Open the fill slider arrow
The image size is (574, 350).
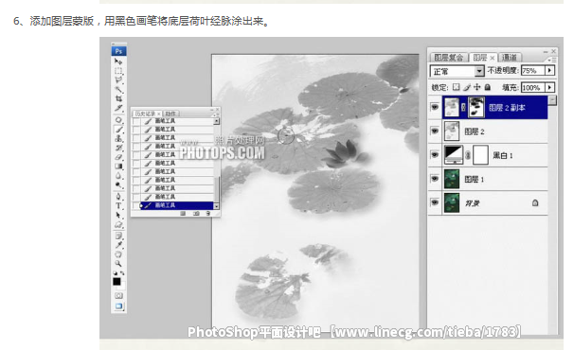pos(549,87)
